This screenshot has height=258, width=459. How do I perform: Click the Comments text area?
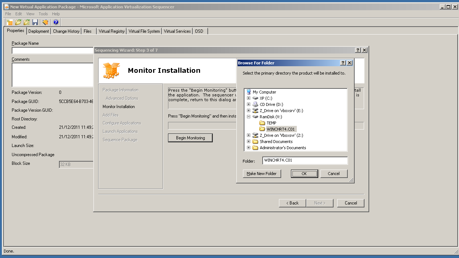point(53,75)
